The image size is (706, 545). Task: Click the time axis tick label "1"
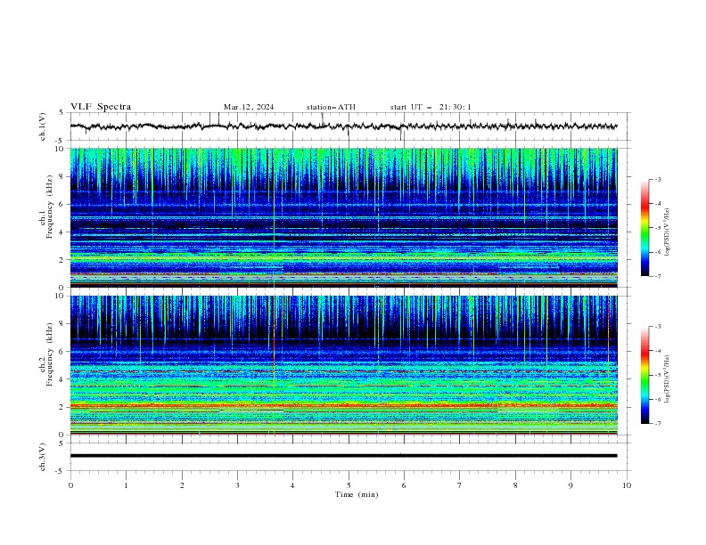[126, 485]
